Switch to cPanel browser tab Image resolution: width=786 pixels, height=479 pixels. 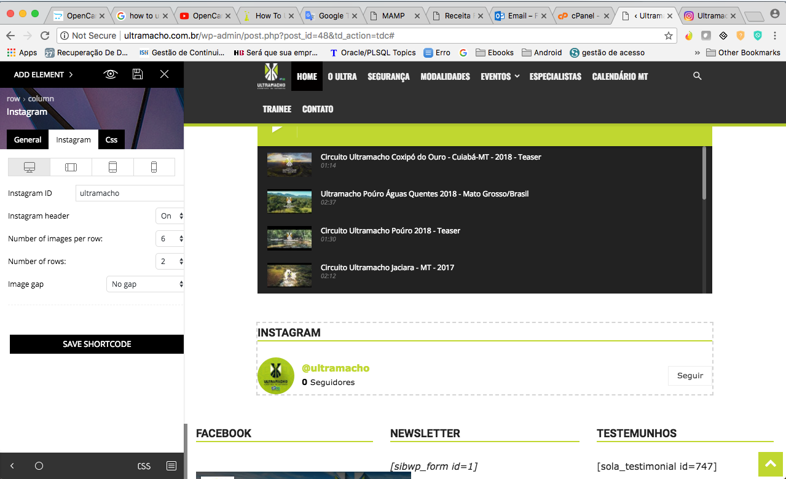(585, 15)
